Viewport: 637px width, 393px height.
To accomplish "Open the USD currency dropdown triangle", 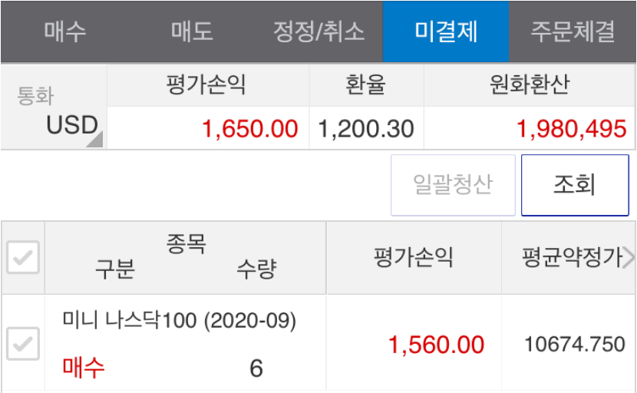I will coord(95,140).
